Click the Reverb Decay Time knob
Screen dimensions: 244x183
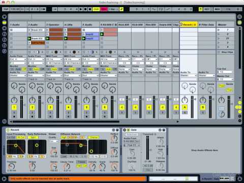point(67,166)
